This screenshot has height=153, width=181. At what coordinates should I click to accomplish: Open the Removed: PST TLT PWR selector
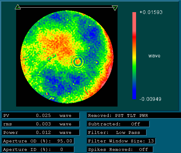[134, 115]
